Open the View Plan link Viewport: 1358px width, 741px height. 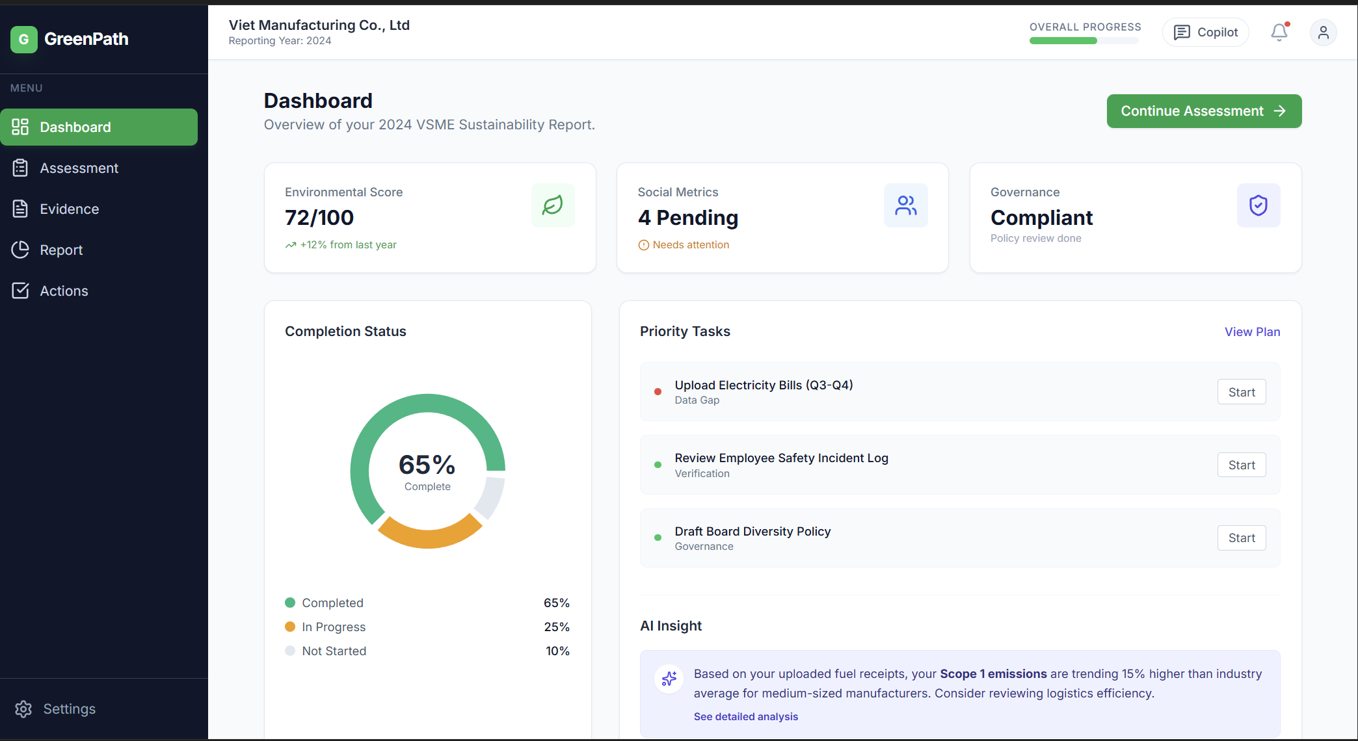tap(1252, 332)
